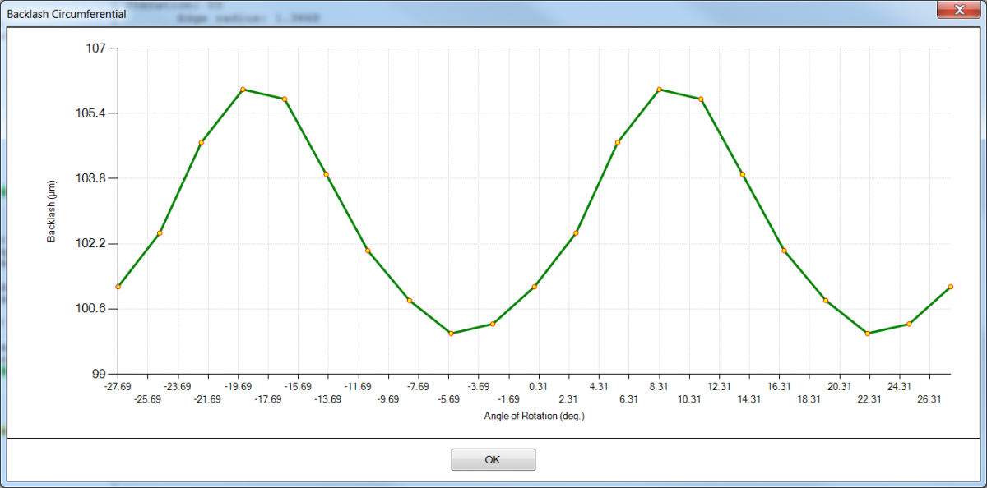
Task: Pick the lowest data point near -5.69°
Action: tap(451, 334)
